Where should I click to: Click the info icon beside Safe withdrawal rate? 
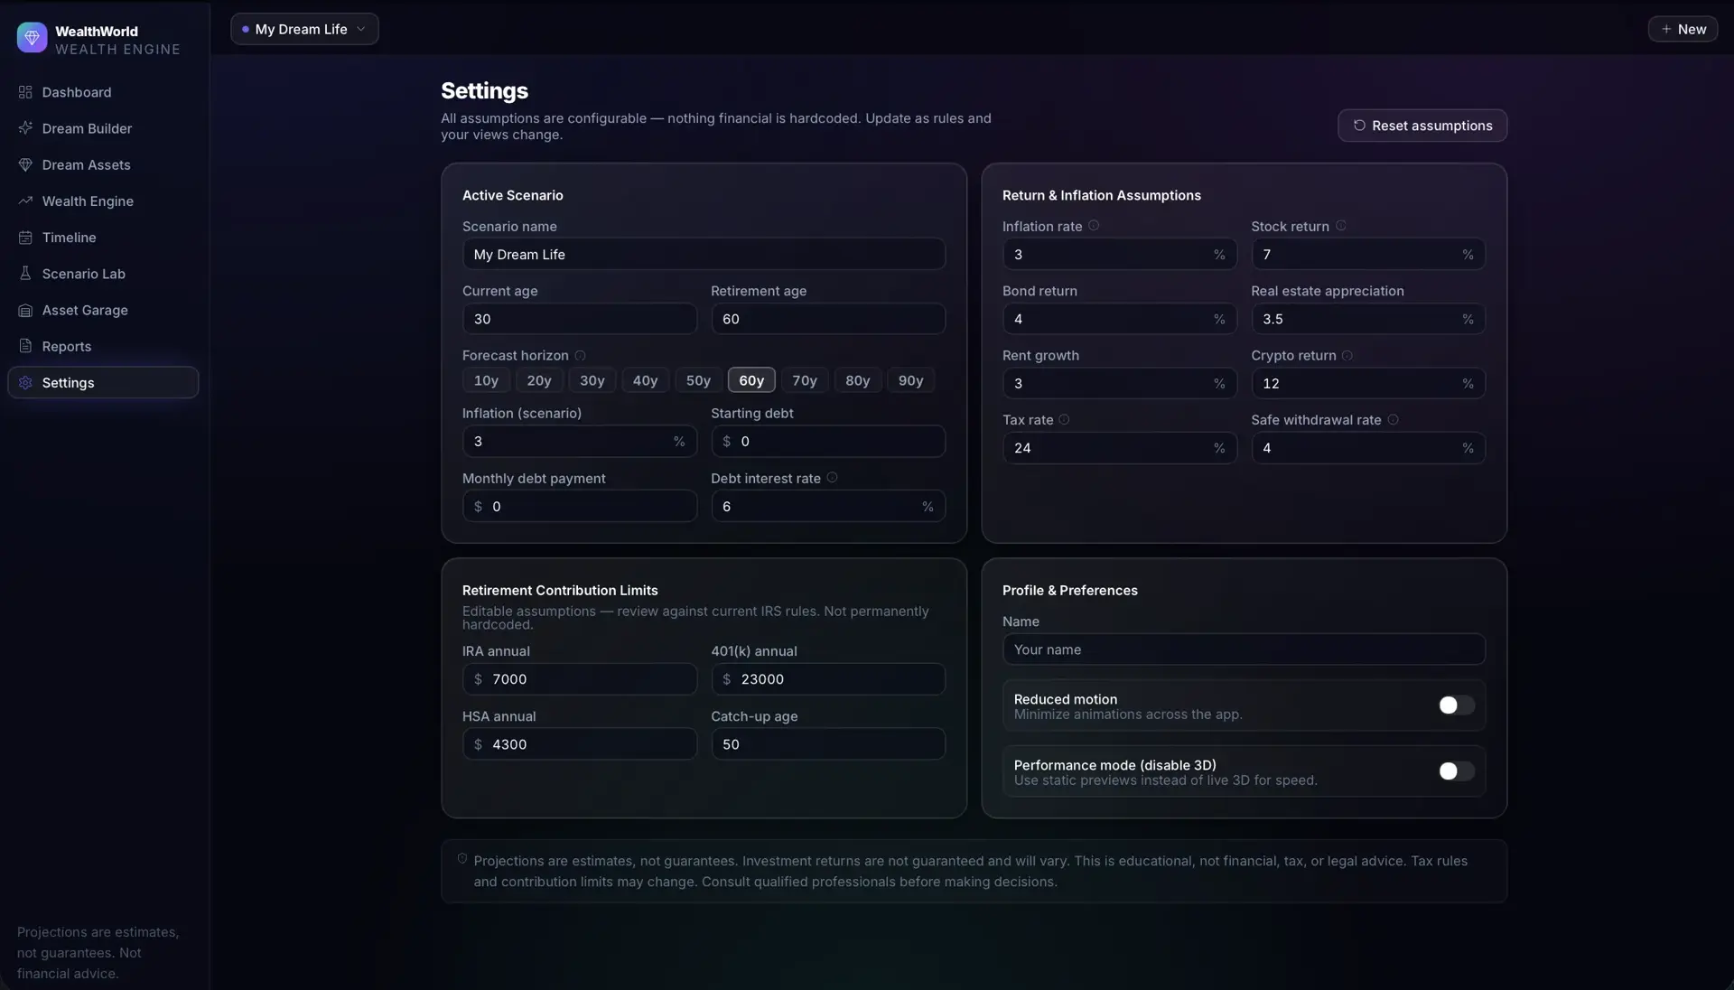(1393, 419)
